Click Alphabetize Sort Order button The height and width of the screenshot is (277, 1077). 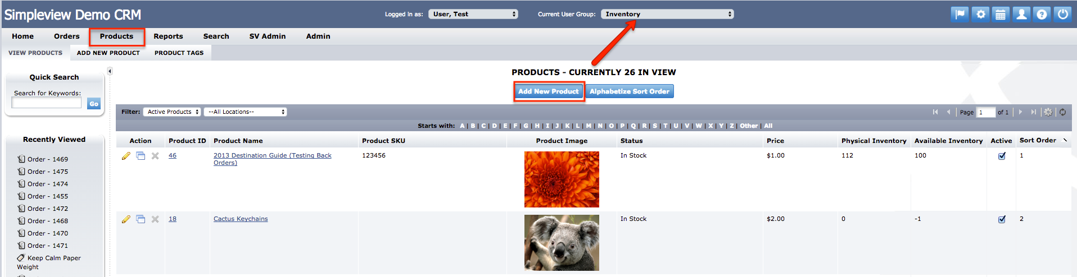(630, 91)
